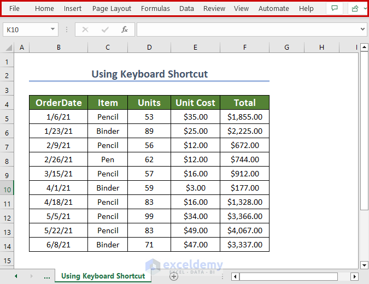The width and height of the screenshot is (369, 284).
Task: Click the Insert Function fx icon
Action: pyautogui.click(x=125, y=29)
